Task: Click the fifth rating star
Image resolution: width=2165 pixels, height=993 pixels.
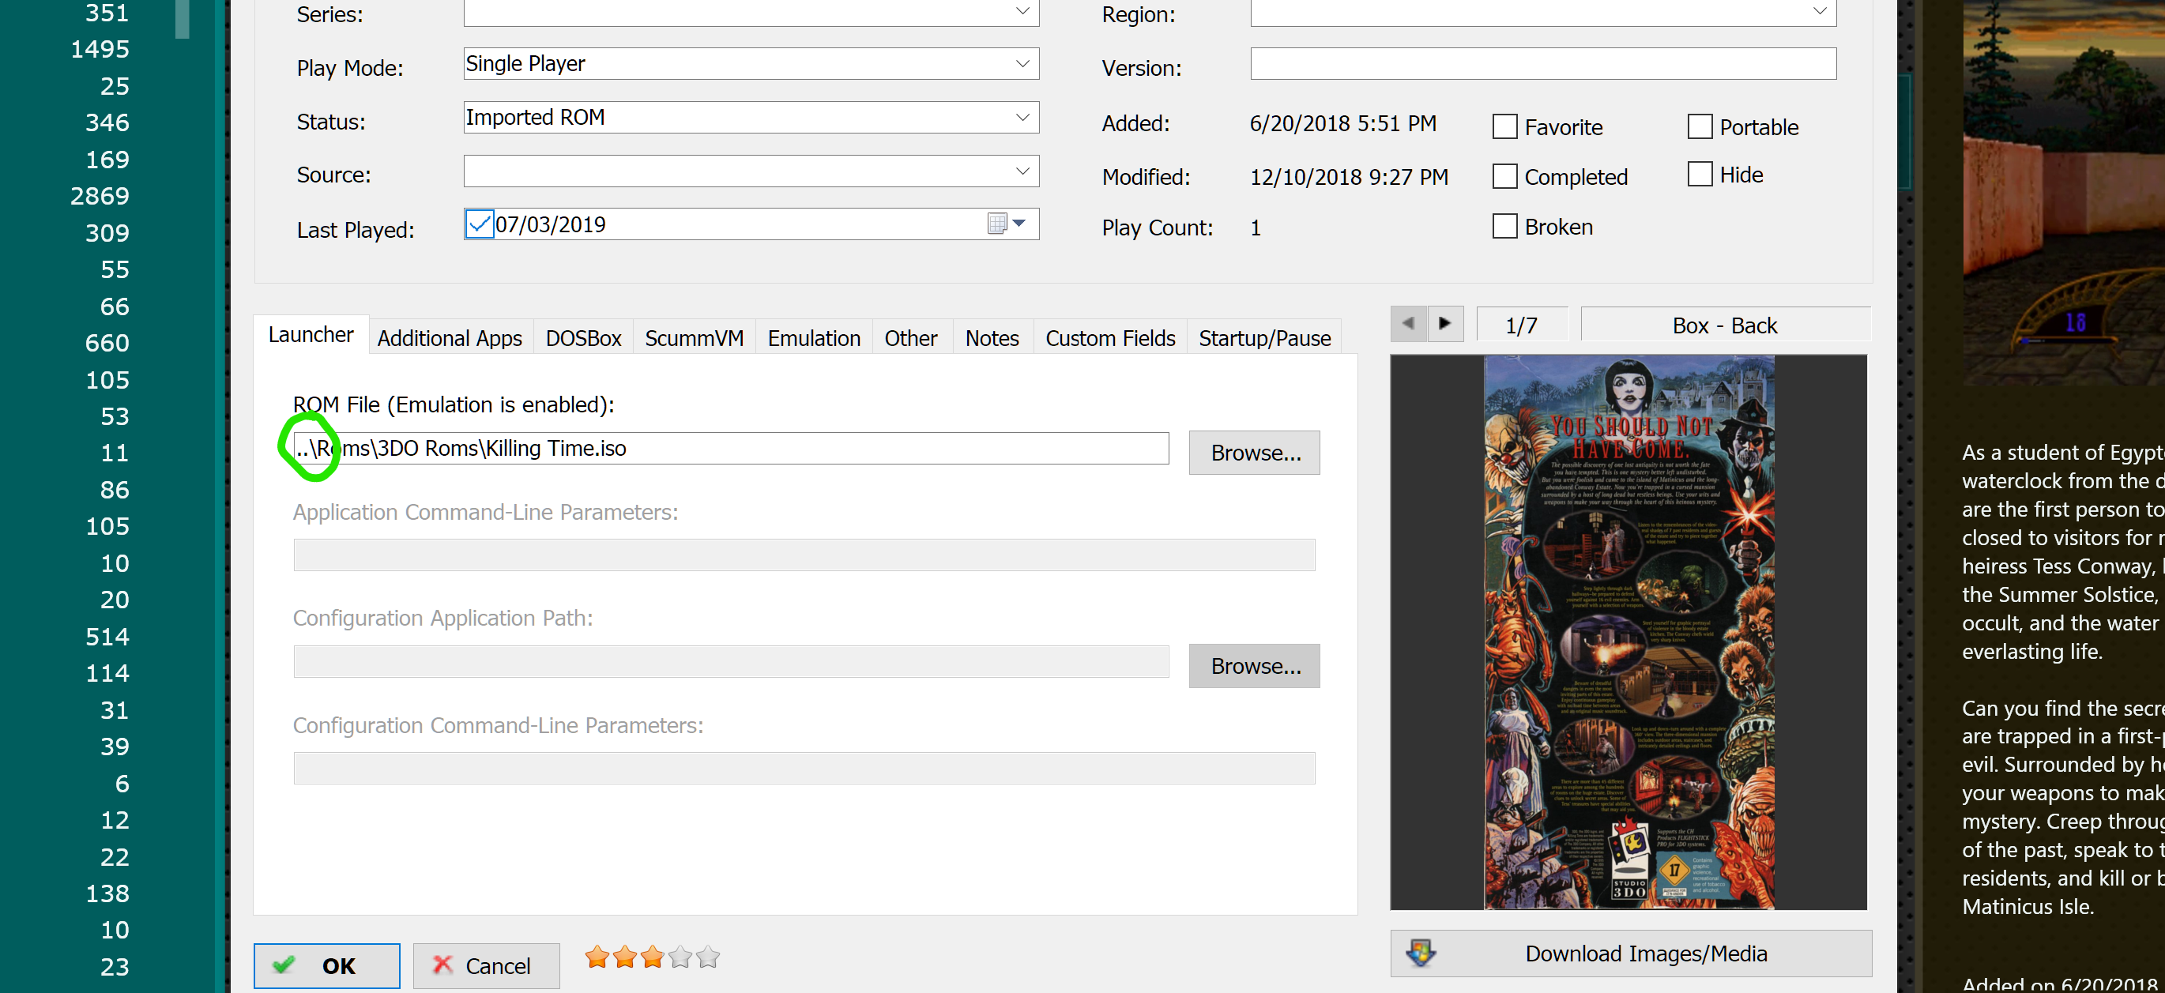Action: [709, 957]
